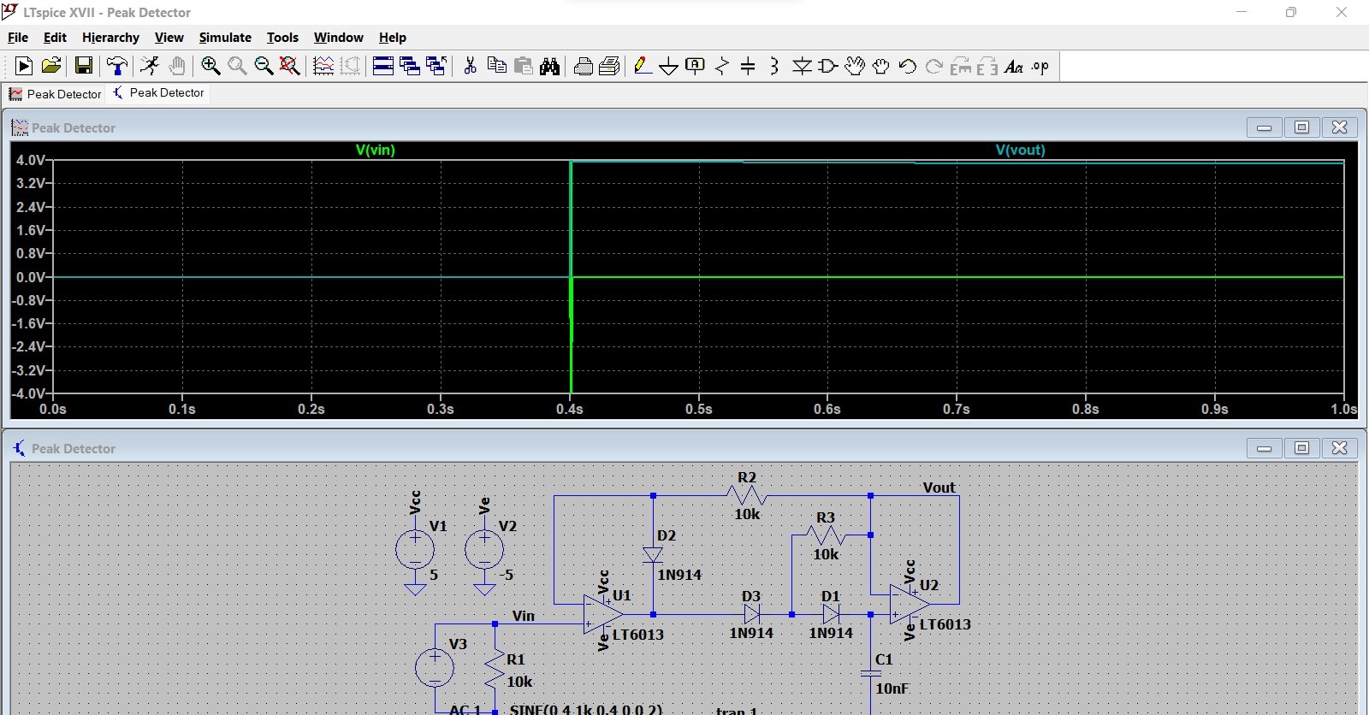
Task: Click the V(vin) trace label
Action: (x=375, y=150)
